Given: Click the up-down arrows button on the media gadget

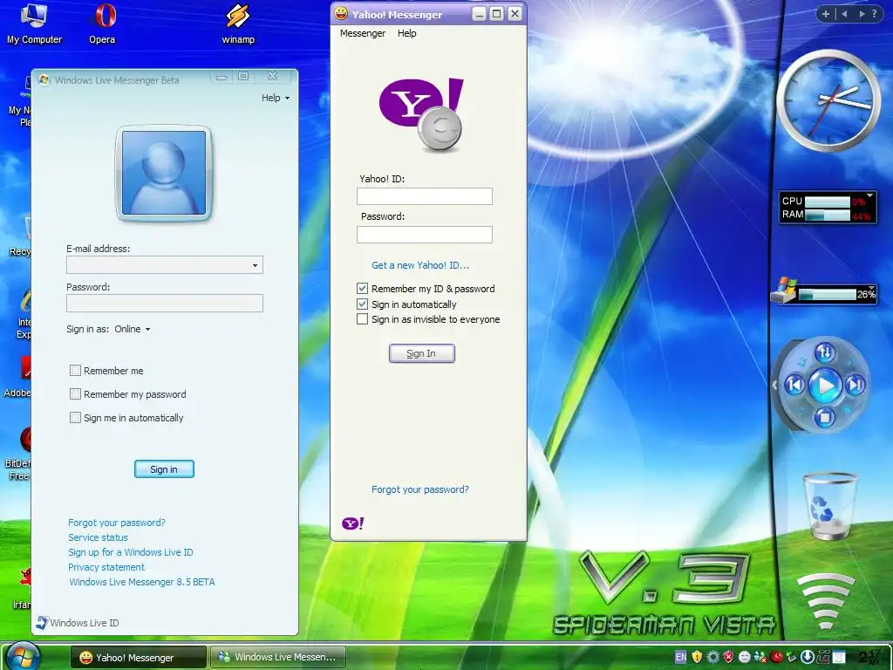Looking at the screenshot, I should point(825,352).
